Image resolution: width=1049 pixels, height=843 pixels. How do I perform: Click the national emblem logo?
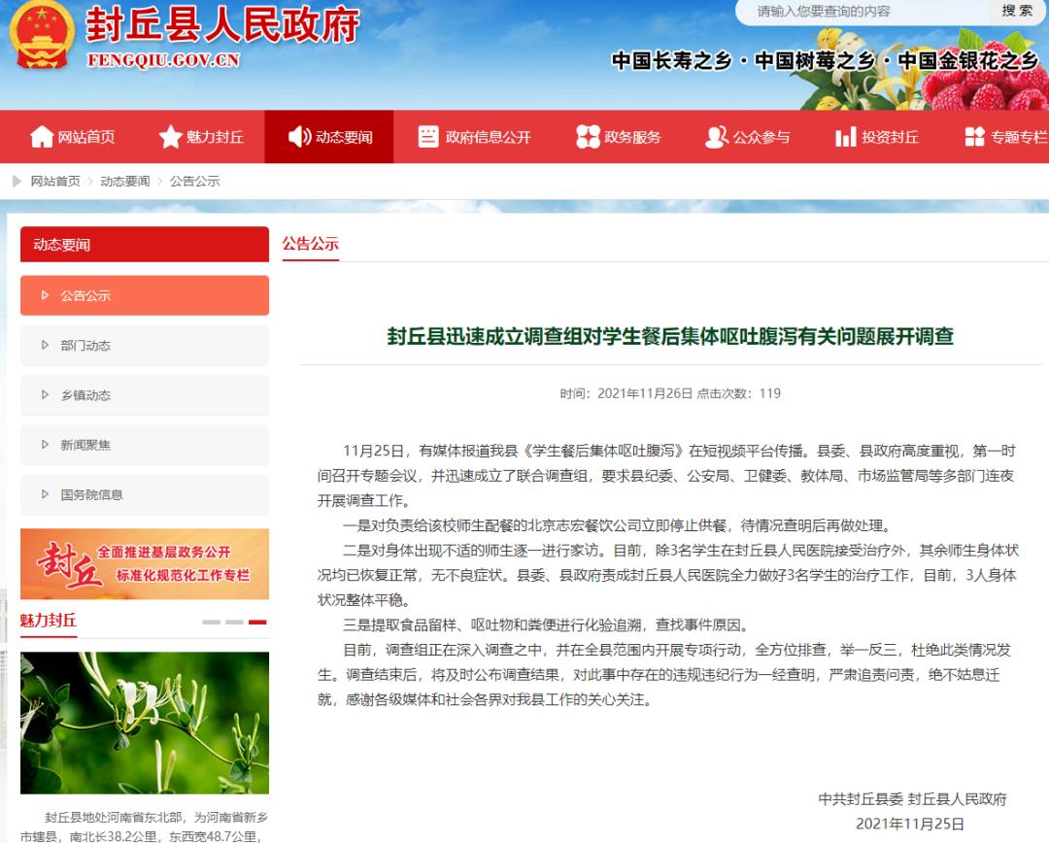click(x=42, y=36)
